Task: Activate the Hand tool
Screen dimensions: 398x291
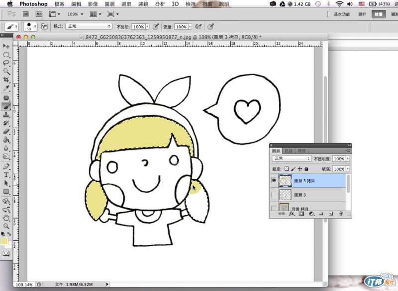Action: pos(6,217)
